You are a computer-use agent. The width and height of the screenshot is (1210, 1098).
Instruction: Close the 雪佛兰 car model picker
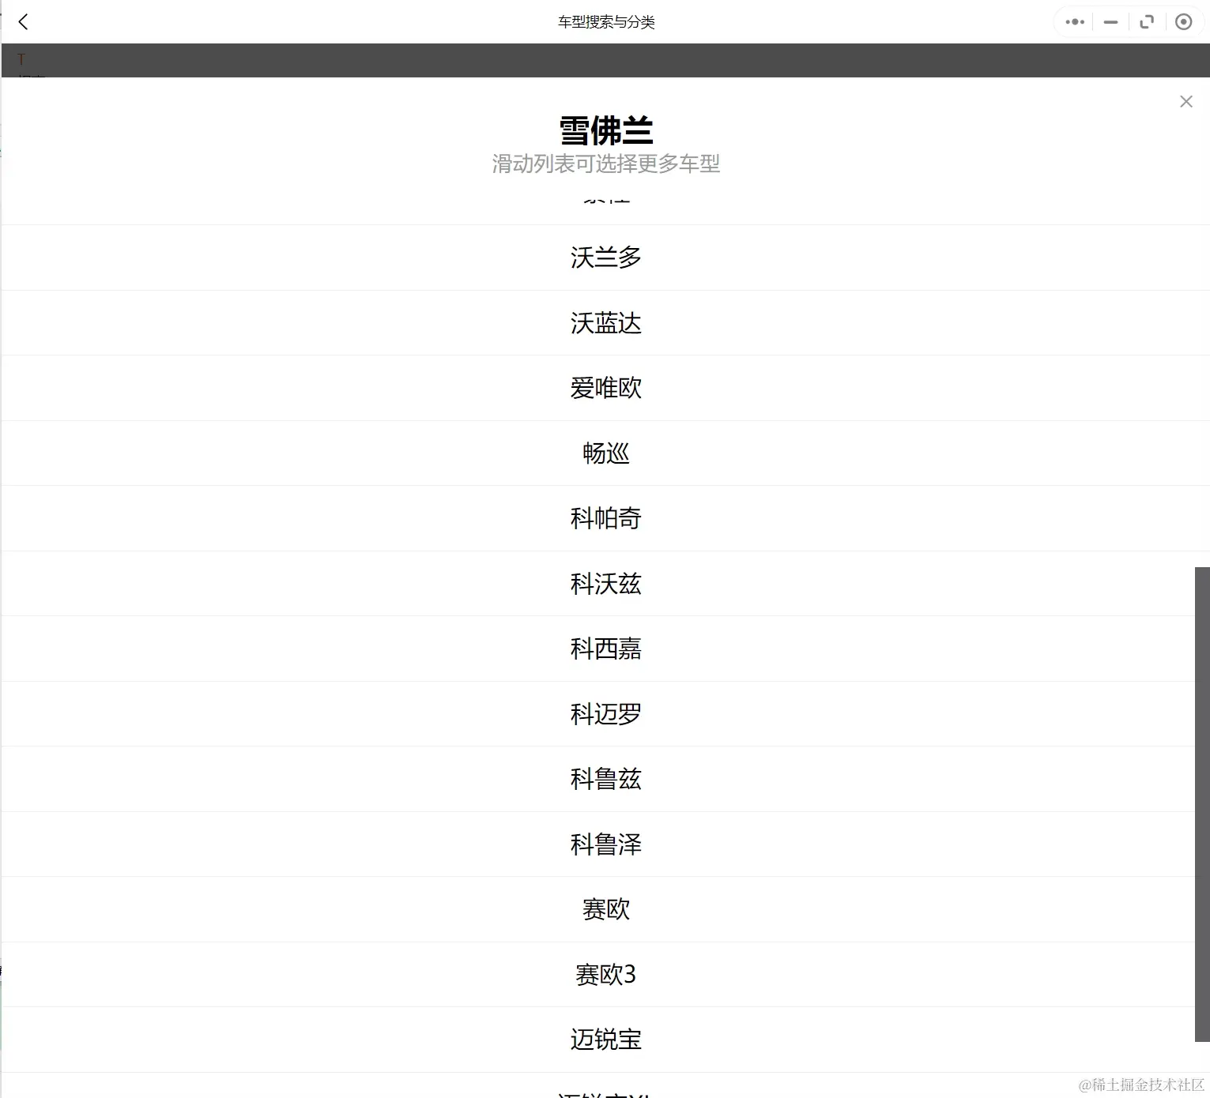(1185, 101)
